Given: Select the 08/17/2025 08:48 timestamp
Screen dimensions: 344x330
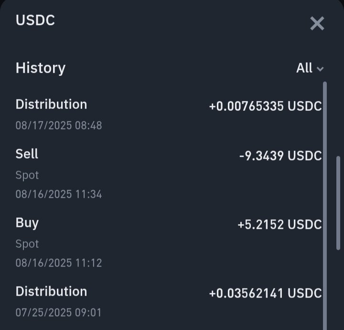Looking at the screenshot, I should (x=59, y=126).
